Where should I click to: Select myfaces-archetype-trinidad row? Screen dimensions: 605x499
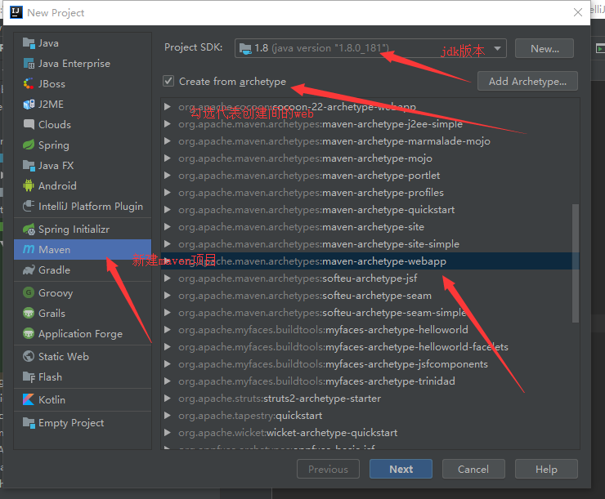click(370, 381)
